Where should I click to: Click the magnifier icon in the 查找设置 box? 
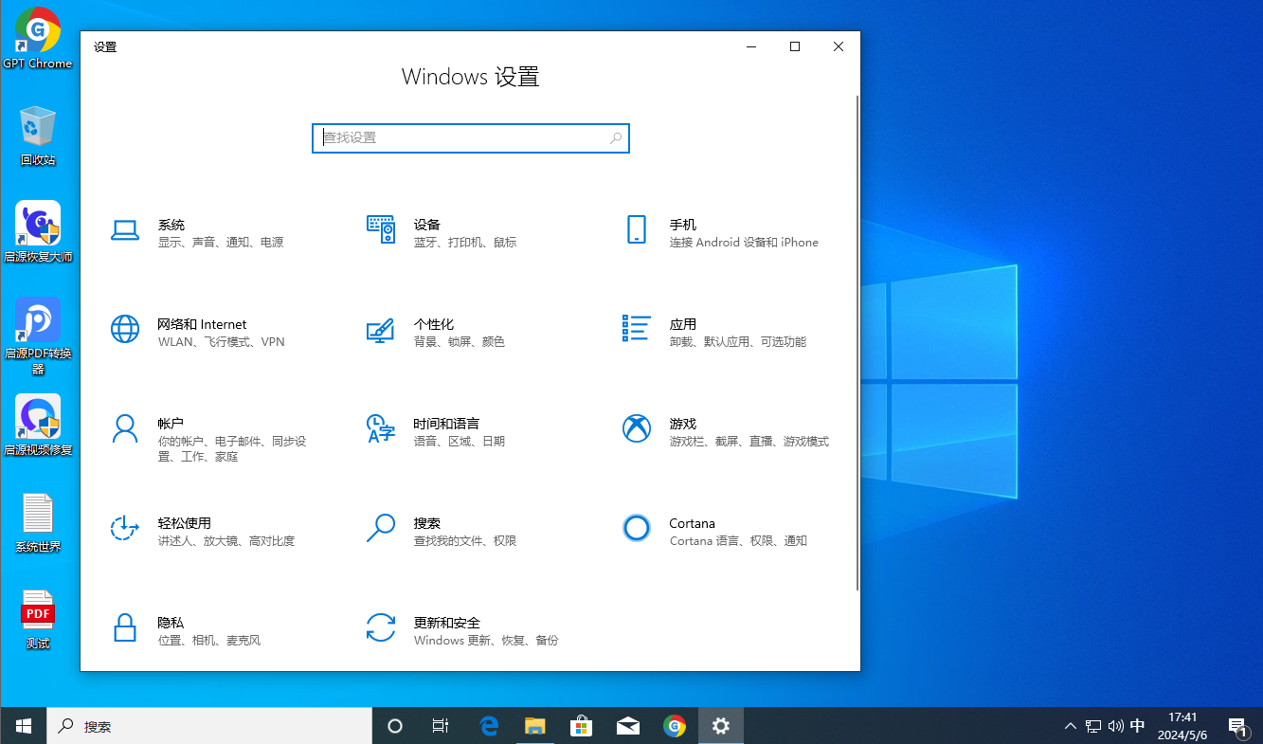[616, 138]
